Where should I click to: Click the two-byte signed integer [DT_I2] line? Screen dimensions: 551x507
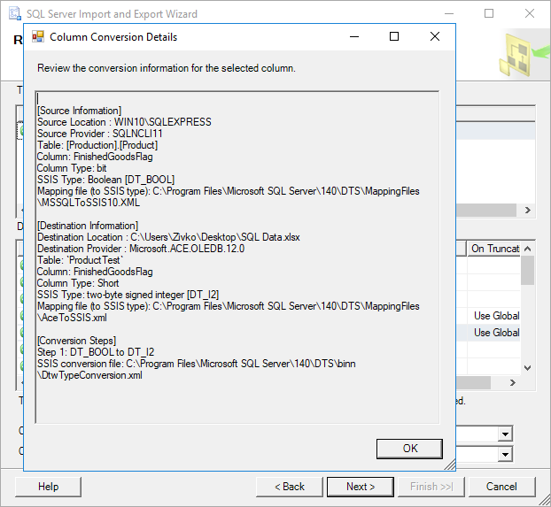[128, 295]
